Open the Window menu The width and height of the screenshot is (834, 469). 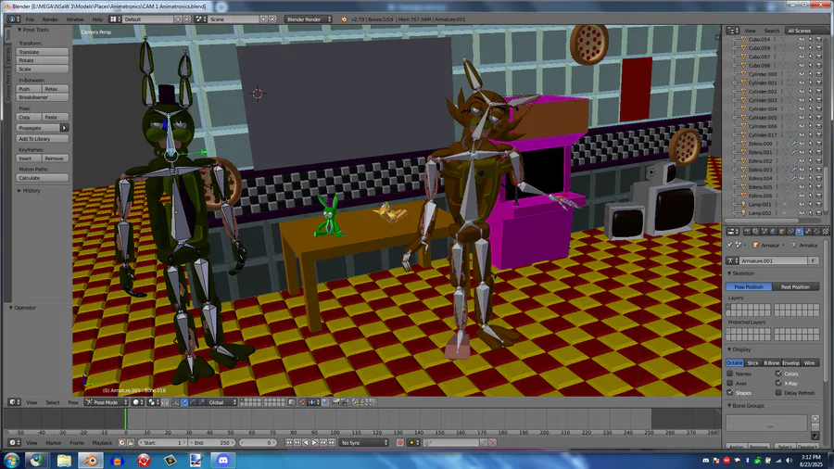pos(75,19)
